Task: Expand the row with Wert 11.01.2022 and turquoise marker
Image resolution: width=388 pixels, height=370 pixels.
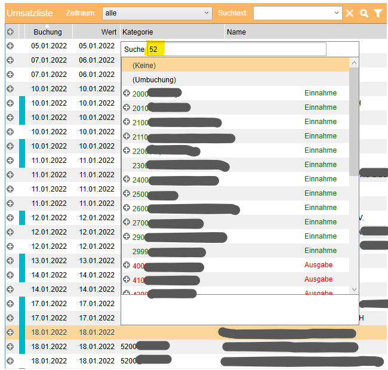Action: (x=10, y=161)
